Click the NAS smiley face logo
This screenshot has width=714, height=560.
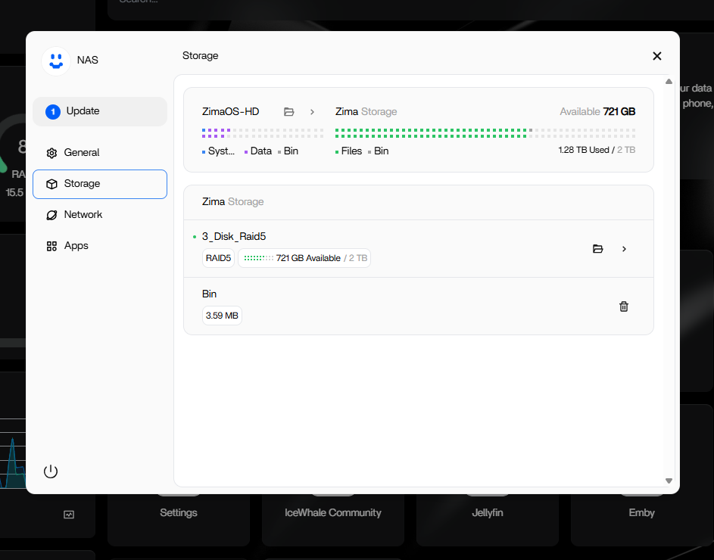[55, 61]
